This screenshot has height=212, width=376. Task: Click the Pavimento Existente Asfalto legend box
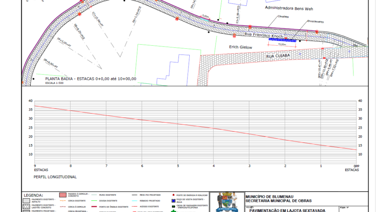click(x=27, y=200)
